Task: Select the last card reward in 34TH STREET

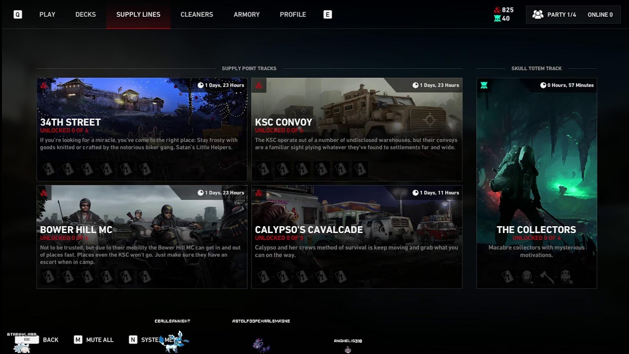Action: coord(145,170)
